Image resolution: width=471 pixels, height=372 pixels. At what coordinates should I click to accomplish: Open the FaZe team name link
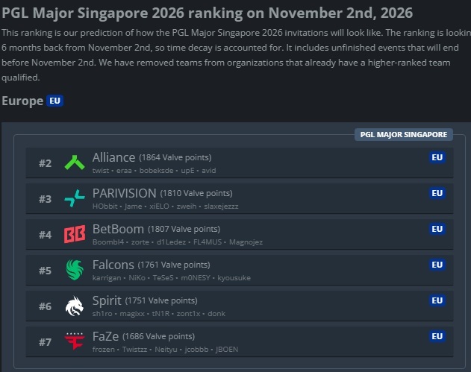(x=105, y=336)
